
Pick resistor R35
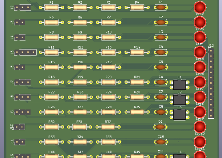point(109,142)
